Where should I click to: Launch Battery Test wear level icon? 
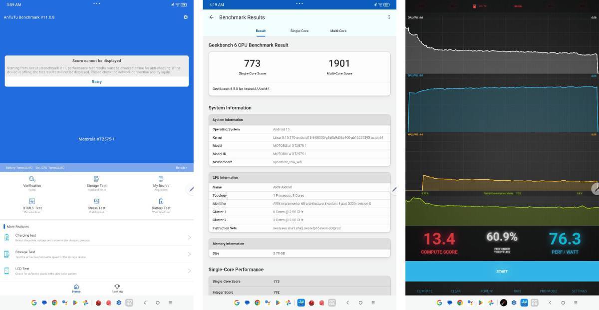[161, 201]
